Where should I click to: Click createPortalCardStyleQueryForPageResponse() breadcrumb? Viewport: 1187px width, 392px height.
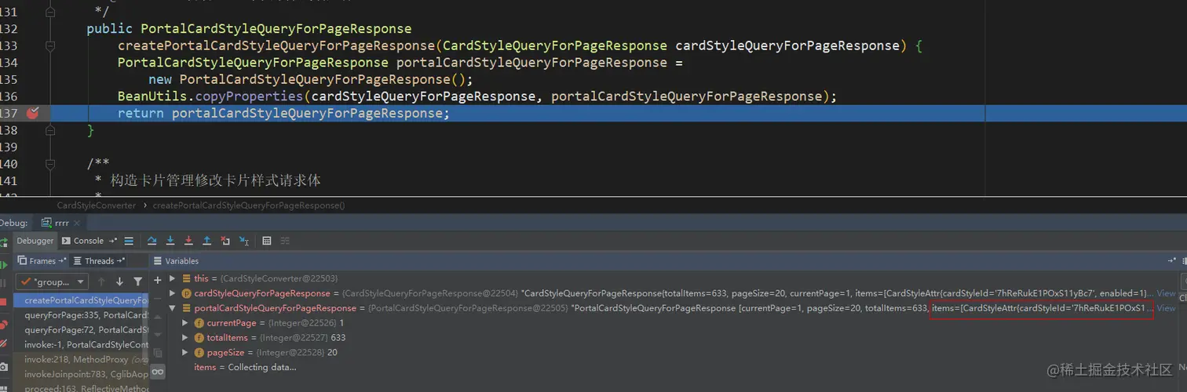coord(249,205)
